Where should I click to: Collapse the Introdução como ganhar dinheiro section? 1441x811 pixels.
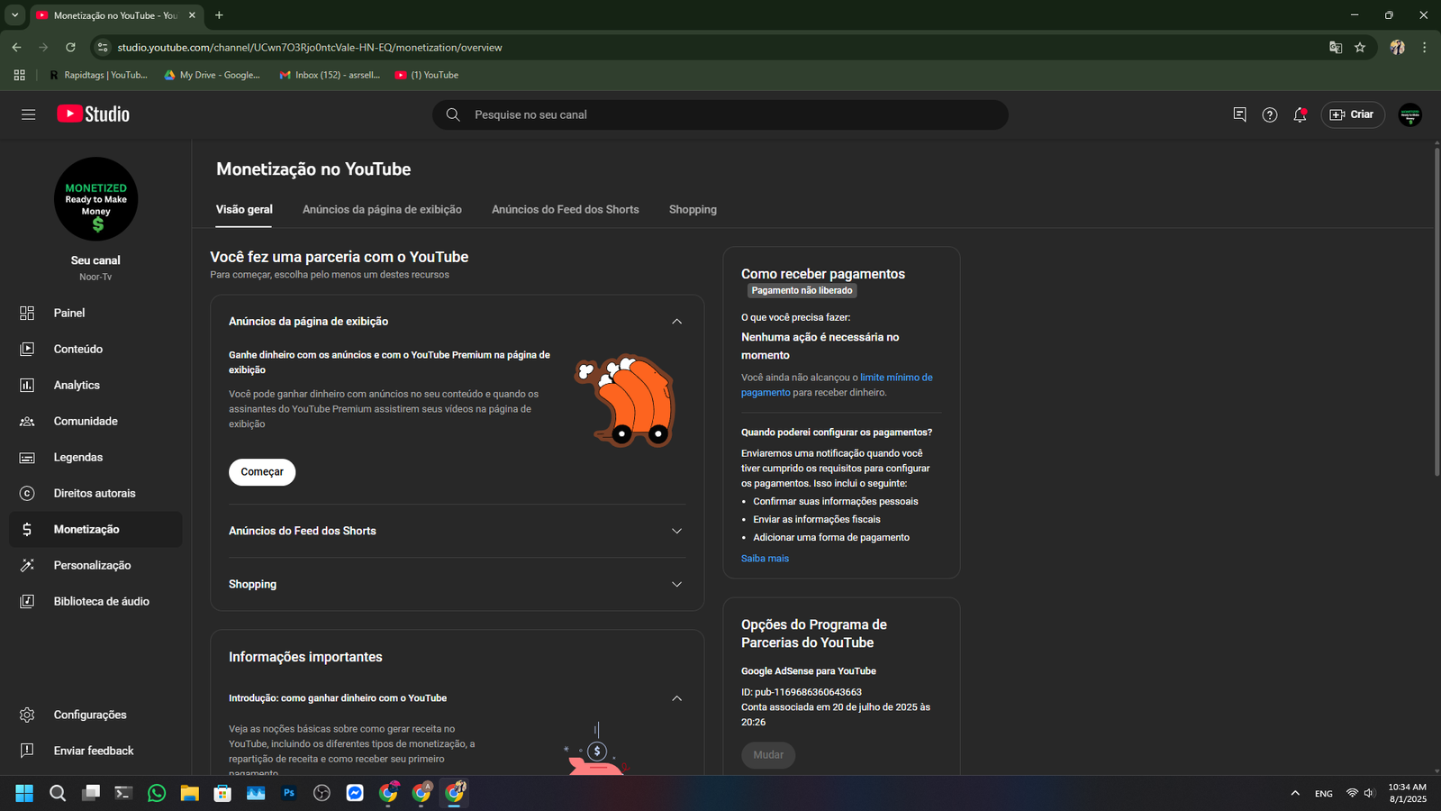click(x=676, y=698)
